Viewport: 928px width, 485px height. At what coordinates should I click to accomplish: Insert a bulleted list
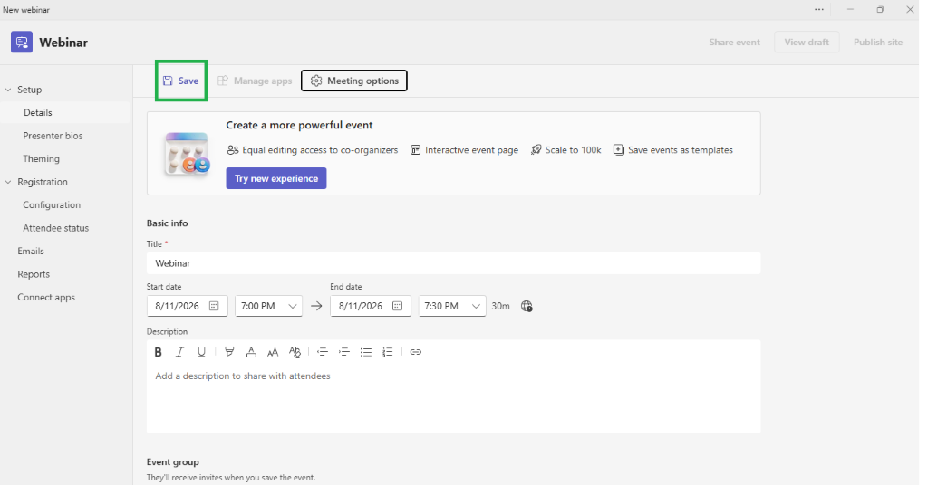pos(366,352)
